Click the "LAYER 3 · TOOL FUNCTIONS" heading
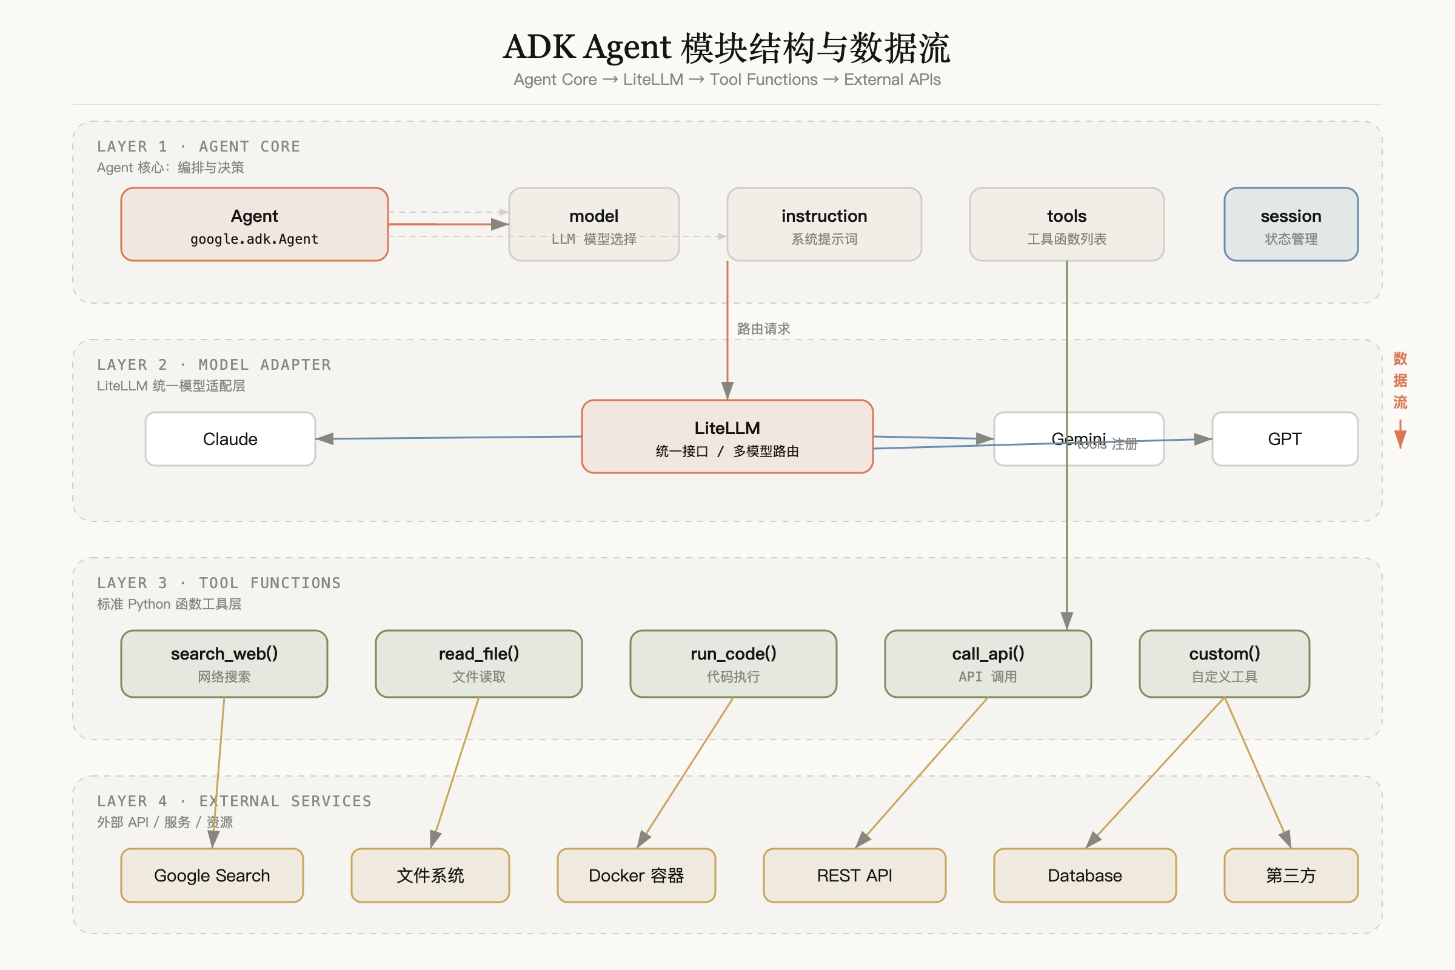The image size is (1455, 970). pyautogui.click(x=219, y=583)
